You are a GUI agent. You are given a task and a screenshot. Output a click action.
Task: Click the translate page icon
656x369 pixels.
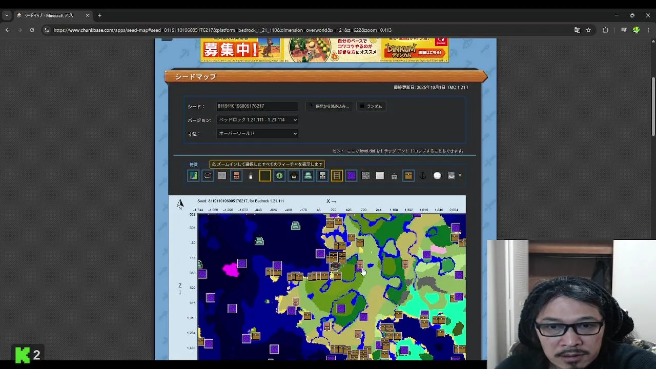click(x=577, y=30)
